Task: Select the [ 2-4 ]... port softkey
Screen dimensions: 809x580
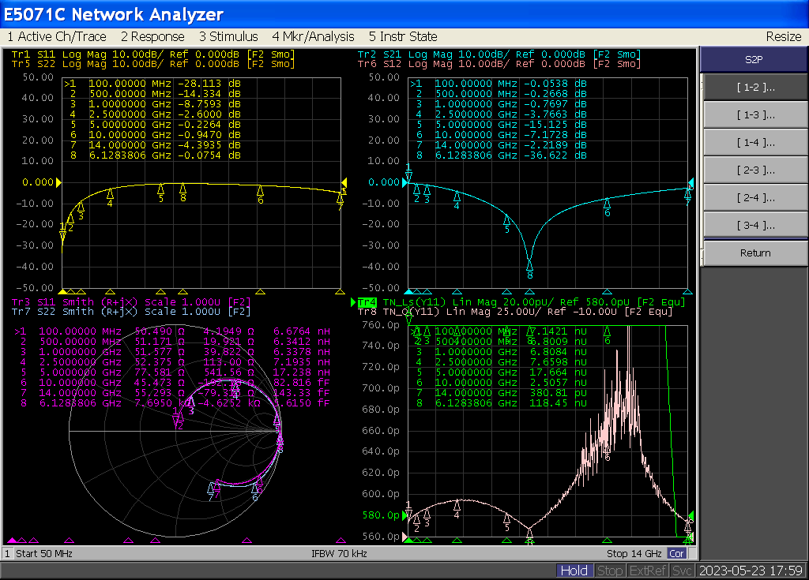Action: coord(755,197)
